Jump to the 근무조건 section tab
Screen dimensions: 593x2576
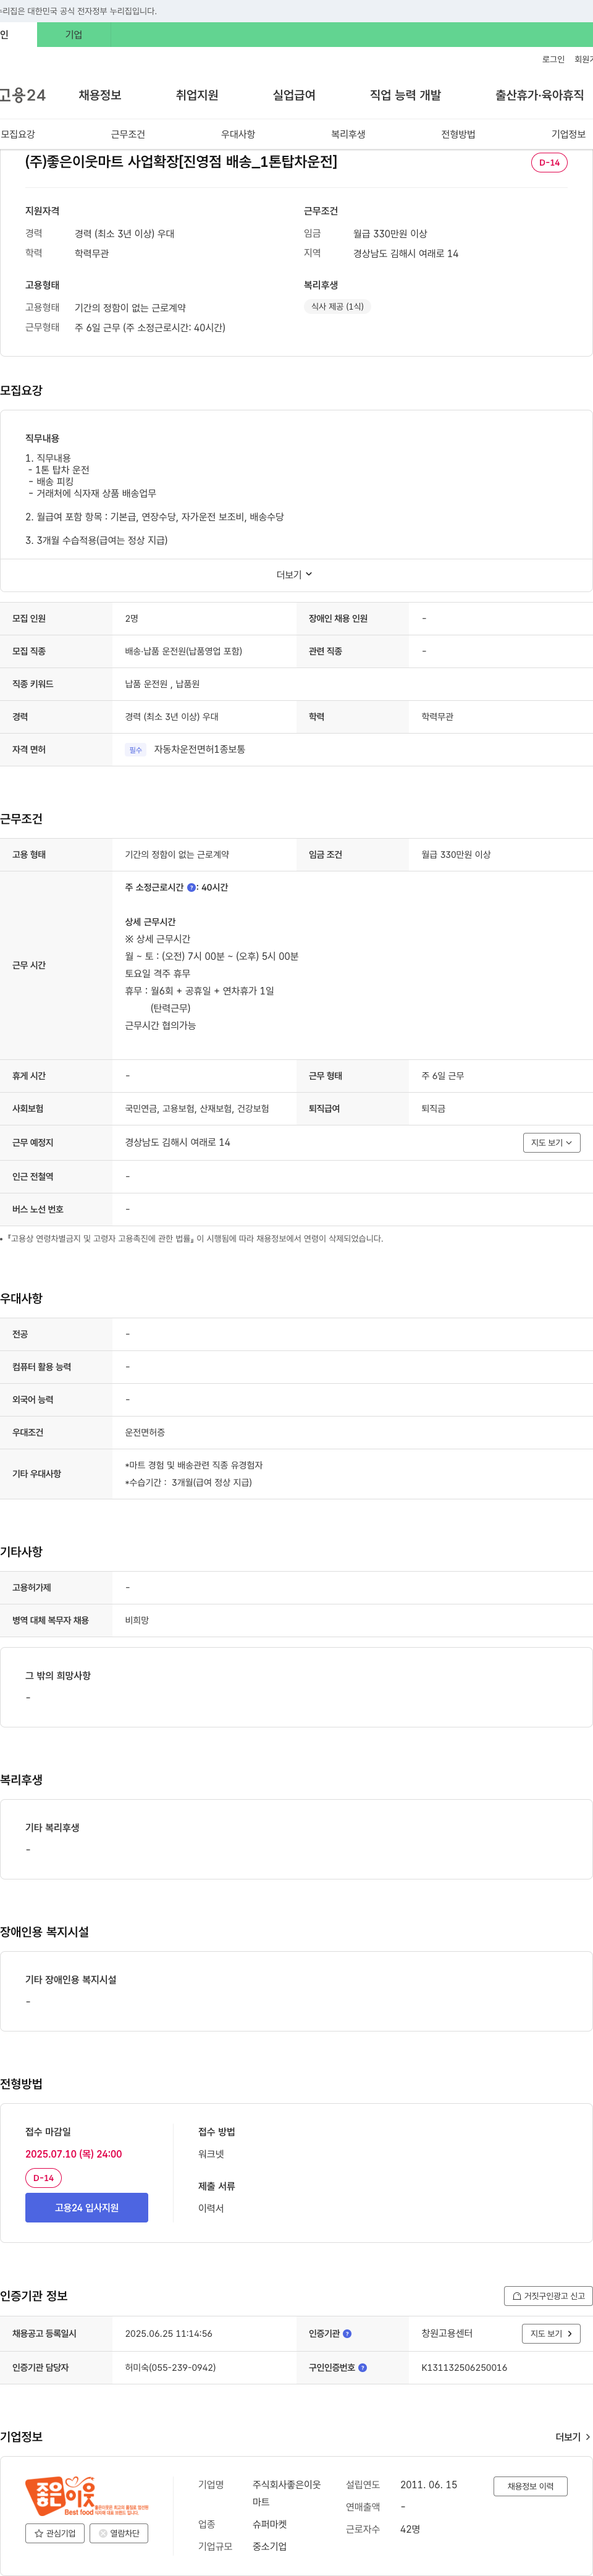click(128, 134)
